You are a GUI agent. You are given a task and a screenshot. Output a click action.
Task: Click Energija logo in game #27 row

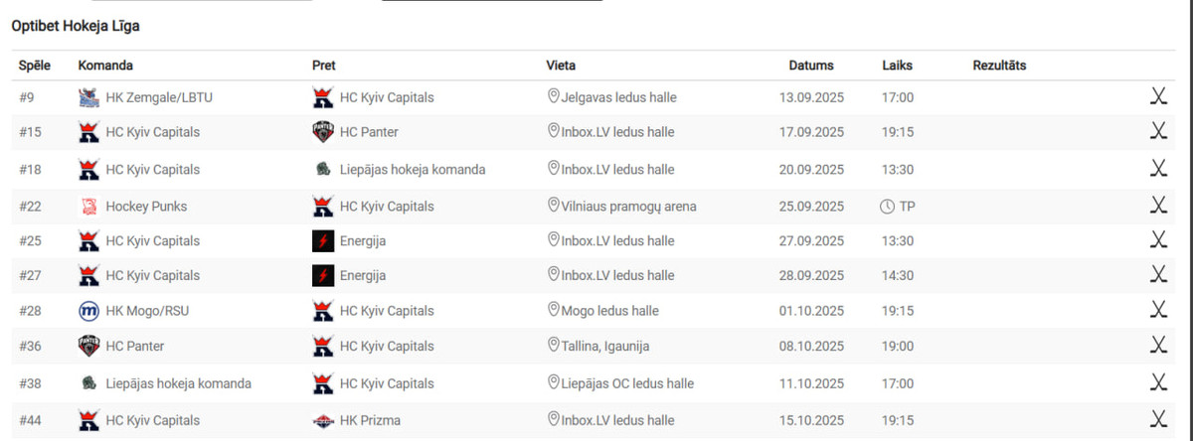[323, 275]
